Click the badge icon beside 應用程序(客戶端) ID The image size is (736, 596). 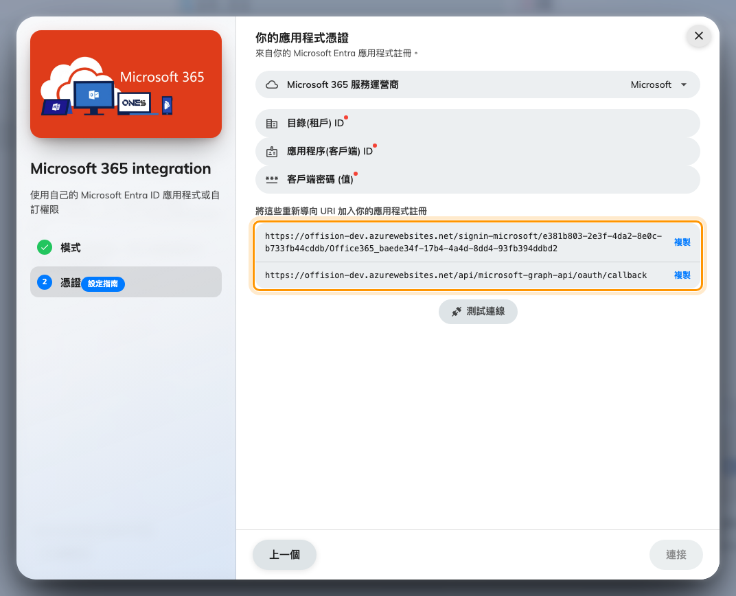click(x=272, y=152)
